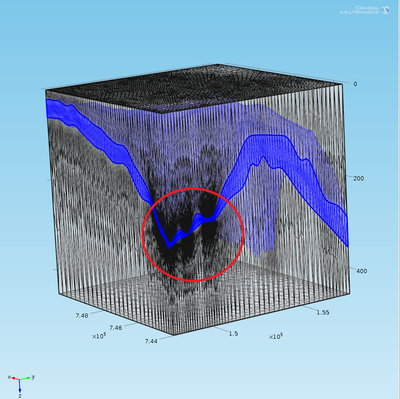Click the 7.46 axis tick label
400x399 pixels.
115,327
